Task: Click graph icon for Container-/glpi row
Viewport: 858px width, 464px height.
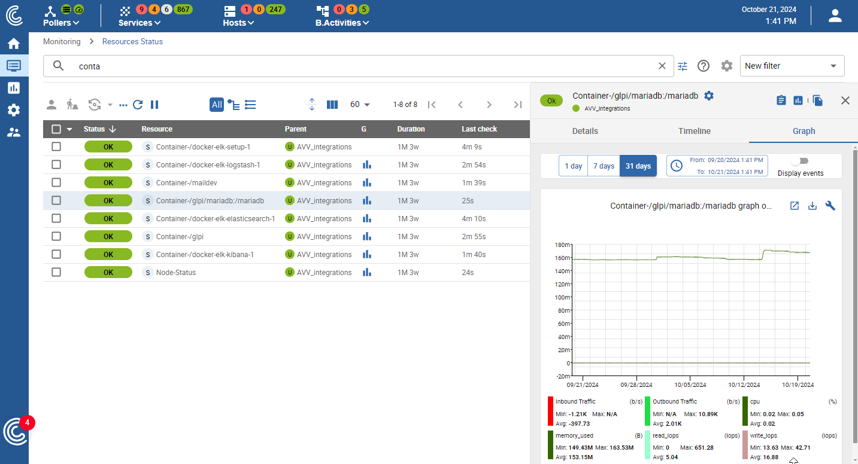Action: click(367, 237)
